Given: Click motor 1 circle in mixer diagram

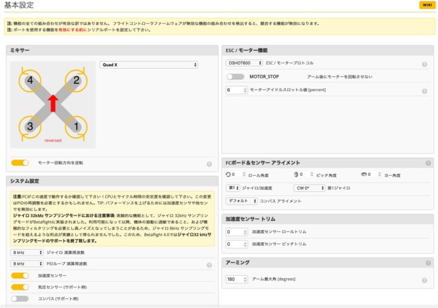Looking at the screenshot, I should point(77,127).
